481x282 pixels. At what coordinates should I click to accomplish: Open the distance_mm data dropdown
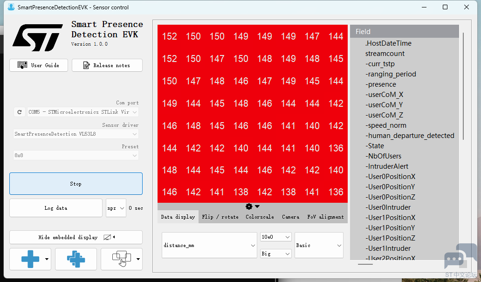pyautogui.click(x=209, y=245)
